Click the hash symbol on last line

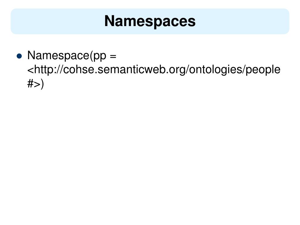[30, 83]
